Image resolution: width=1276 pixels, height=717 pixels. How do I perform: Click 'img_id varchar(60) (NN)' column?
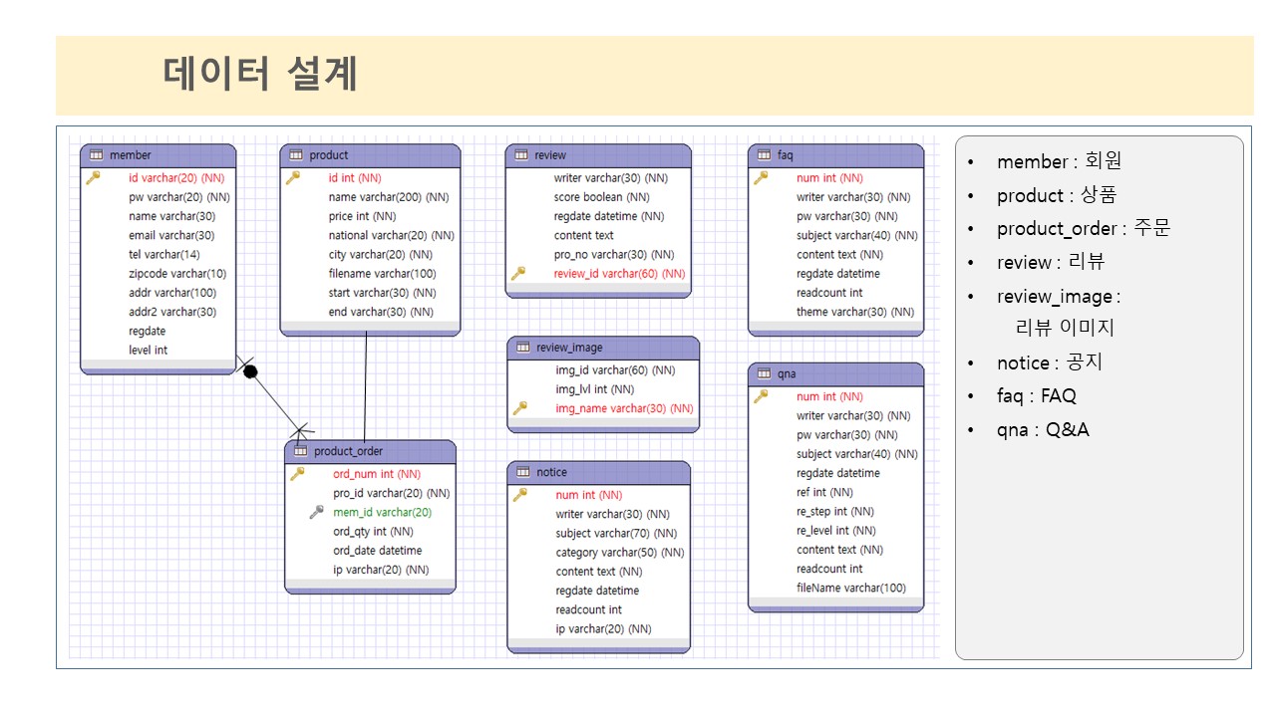tap(615, 370)
